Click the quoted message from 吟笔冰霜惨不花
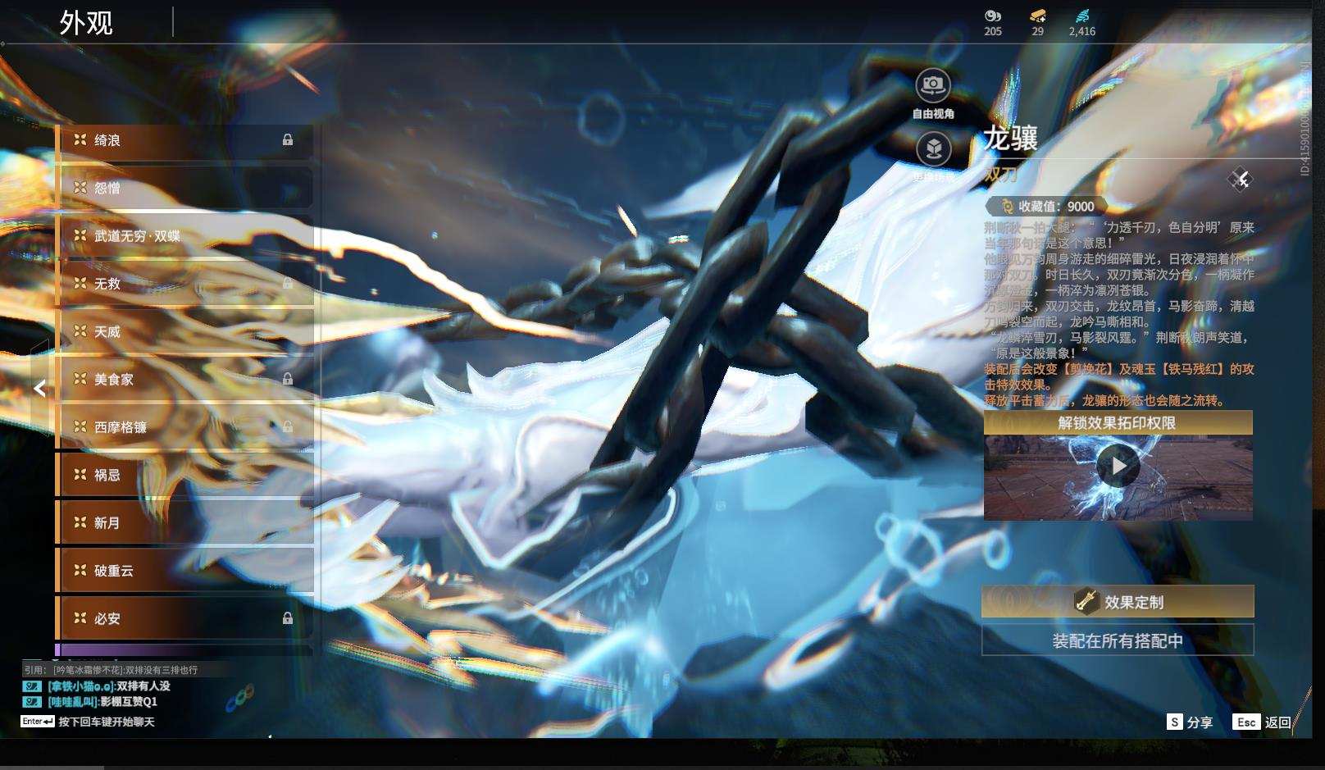 111,670
